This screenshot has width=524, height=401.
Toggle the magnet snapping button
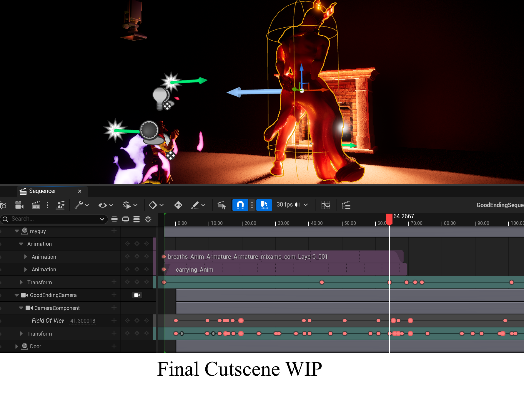(x=240, y=205)
